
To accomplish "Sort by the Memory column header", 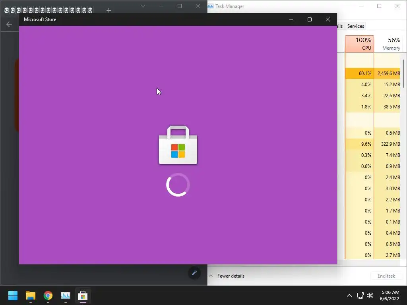I will click(x=389, y=44).
